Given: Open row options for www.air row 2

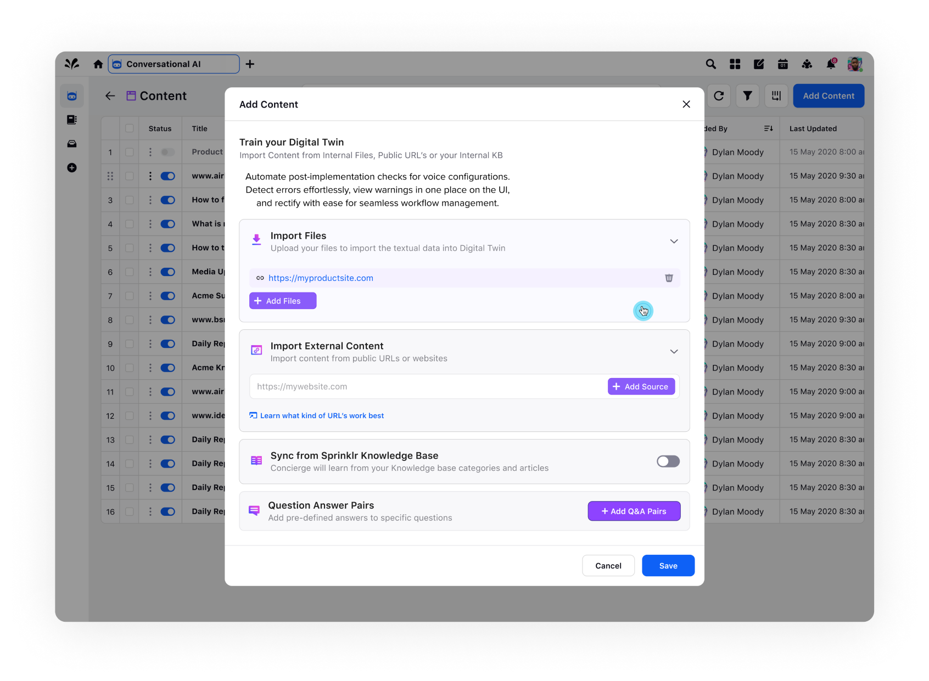Looking at the screenshot, I should (150, 176).
